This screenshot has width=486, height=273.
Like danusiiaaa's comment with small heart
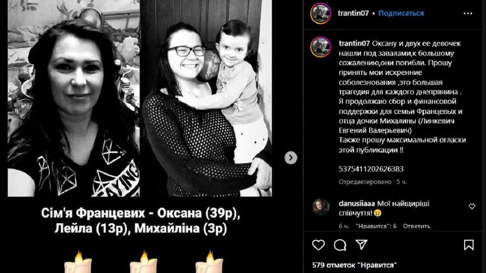(472, 206)
